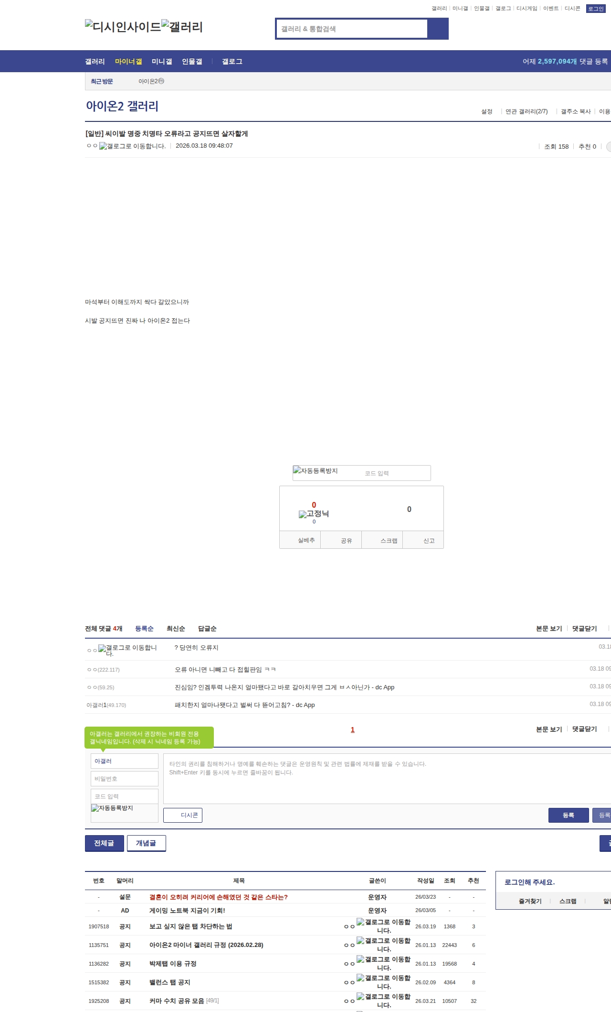This screenshot has width=611, height=1012.
Task: Focus the 코드 입력 field above the vote box
Action: point(395,473)
